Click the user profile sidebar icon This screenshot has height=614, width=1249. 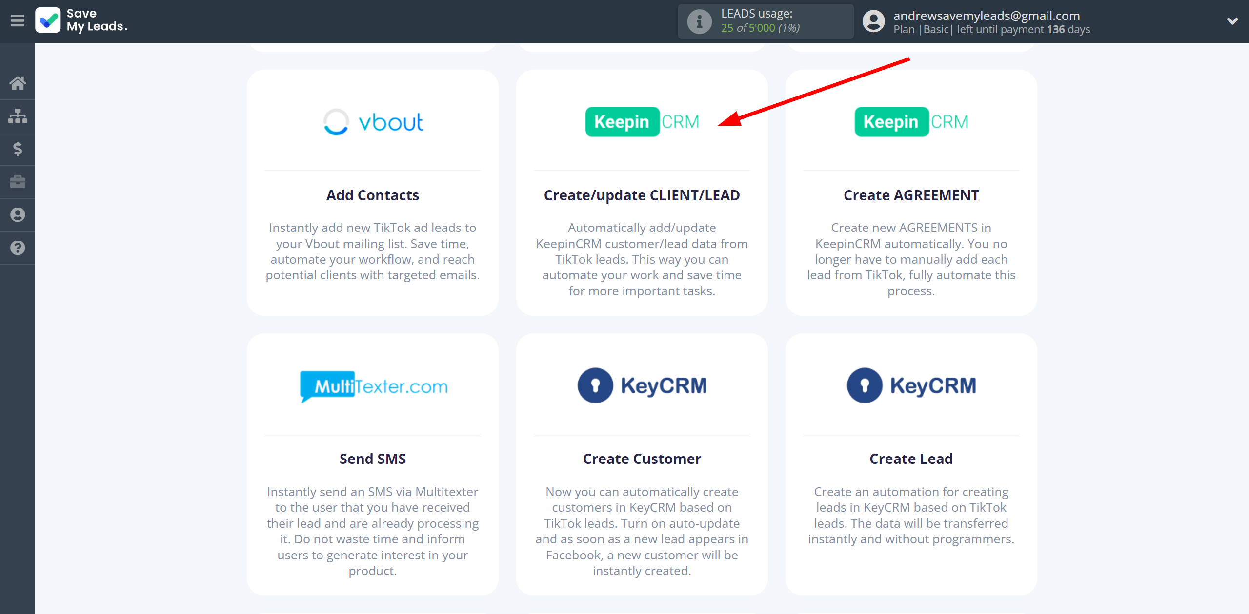tap(18, 215)
